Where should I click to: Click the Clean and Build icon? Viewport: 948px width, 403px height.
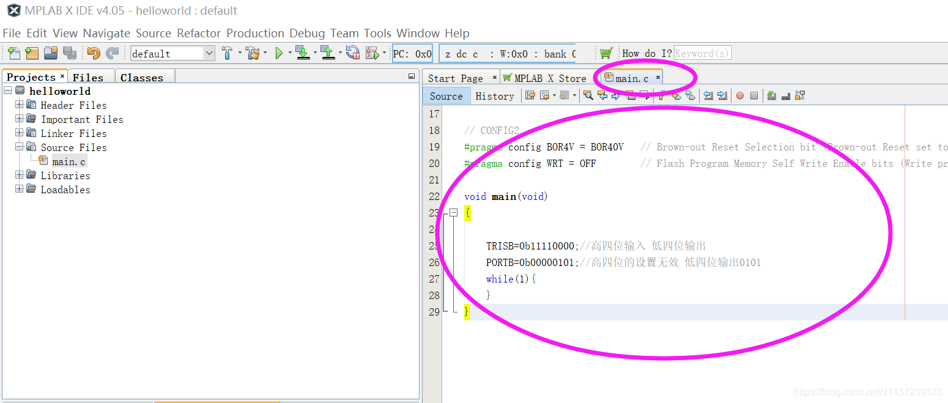(252, 53)
